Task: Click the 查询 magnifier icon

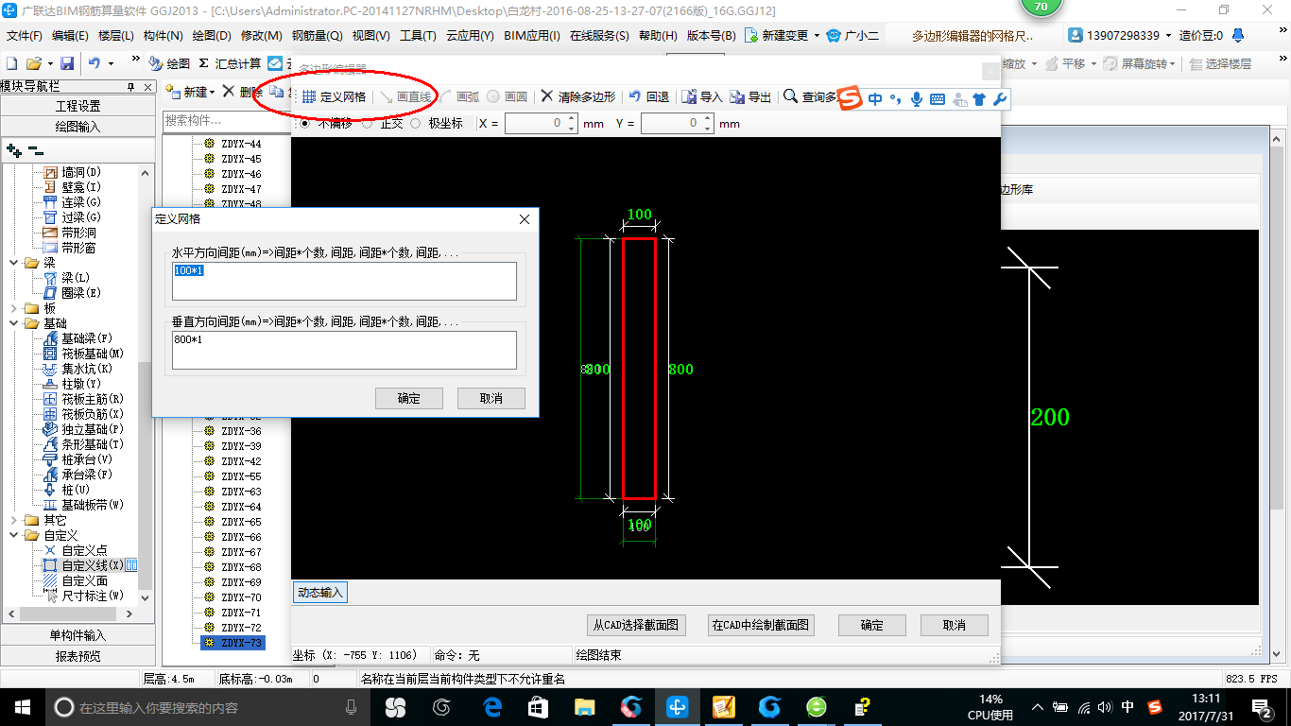Action: coord(791,95)
